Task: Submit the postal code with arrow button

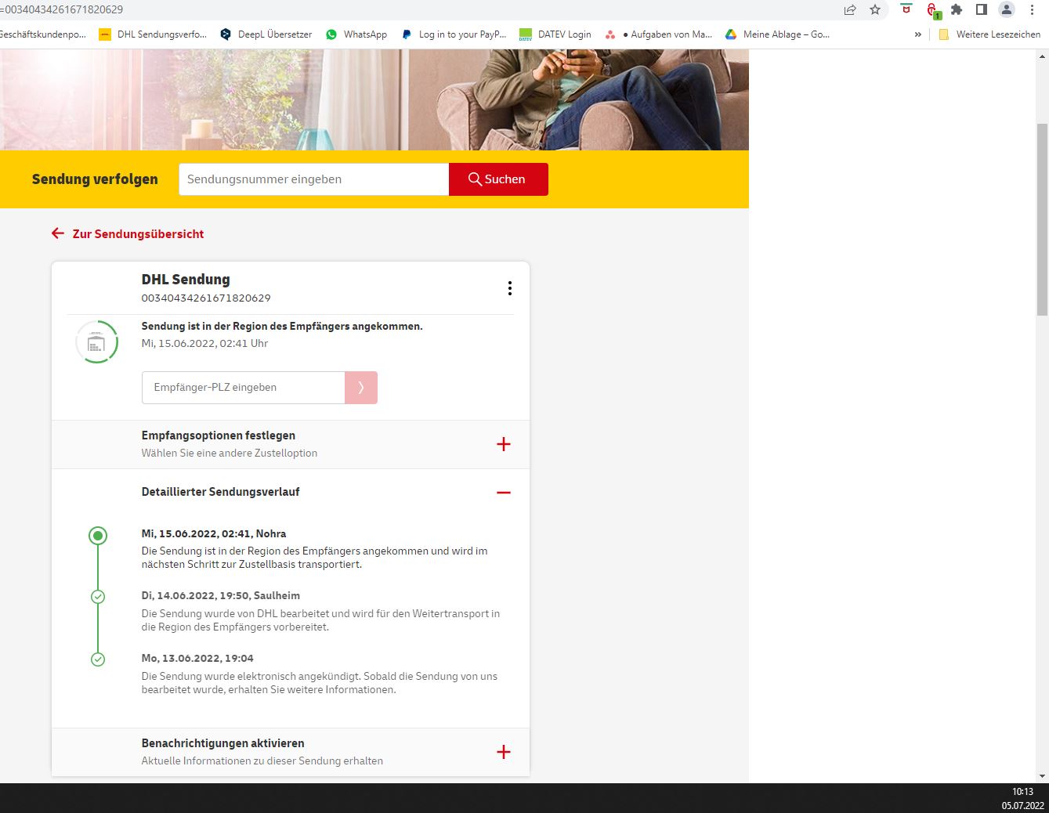Action: point(361,388)
